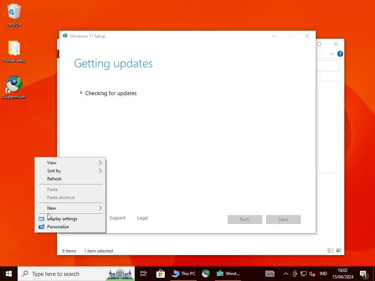Screen dimensions: 375x281
Task: Click the "Getting updates" heading
Action: point(114,64)
